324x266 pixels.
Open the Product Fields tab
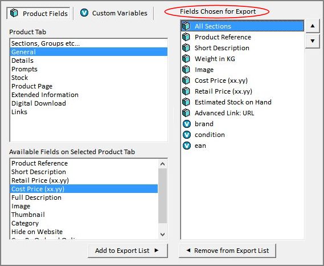click(39, 14)
